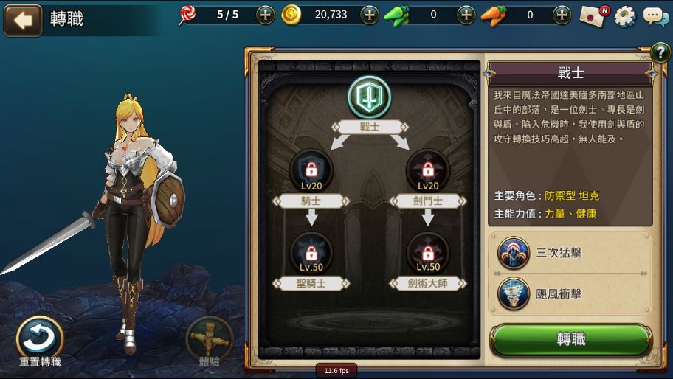The image size is (673, 379).
Task: View the 颶風衝擊 skill icon
Action: point(514,294)
